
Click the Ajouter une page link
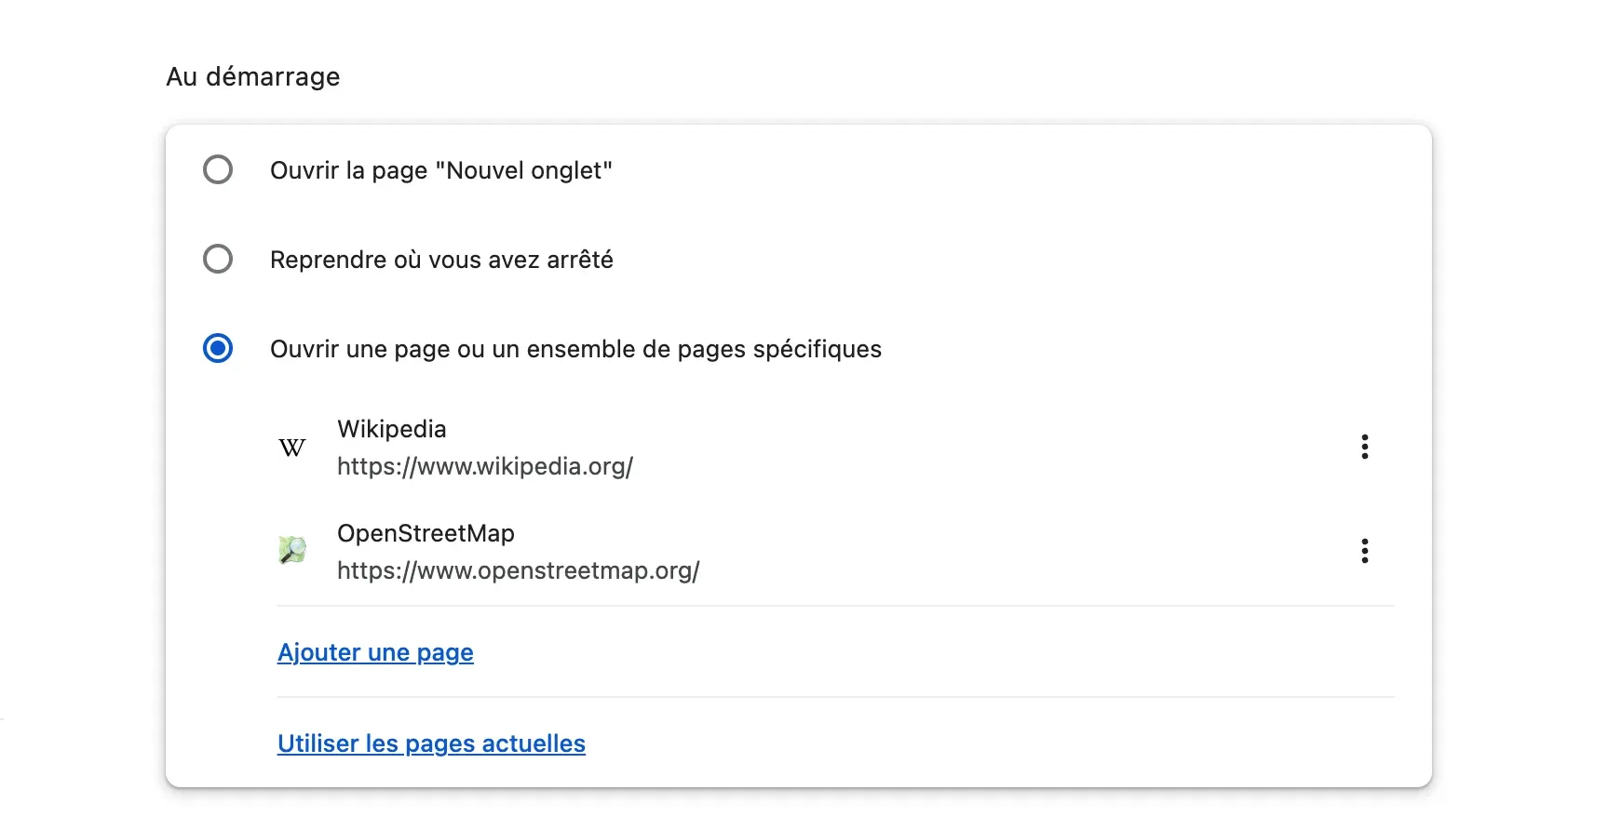click(375, 652)
